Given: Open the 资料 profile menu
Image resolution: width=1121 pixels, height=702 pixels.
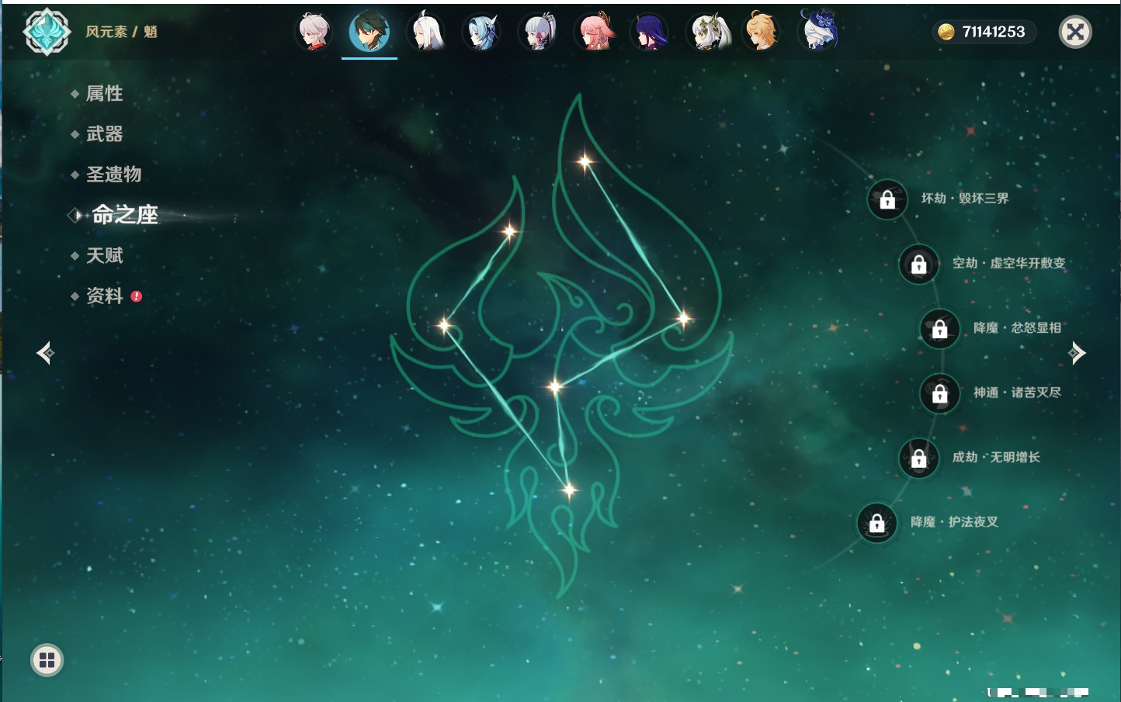Looking at the screenshot, I should tap(104, 296).
